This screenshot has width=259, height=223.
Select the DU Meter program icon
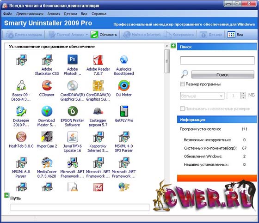124,85
